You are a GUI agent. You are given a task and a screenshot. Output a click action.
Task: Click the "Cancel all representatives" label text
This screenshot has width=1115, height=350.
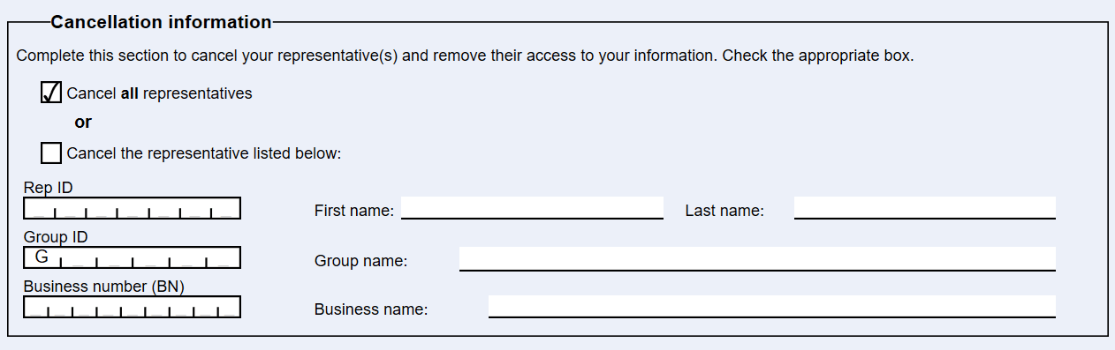159,93
